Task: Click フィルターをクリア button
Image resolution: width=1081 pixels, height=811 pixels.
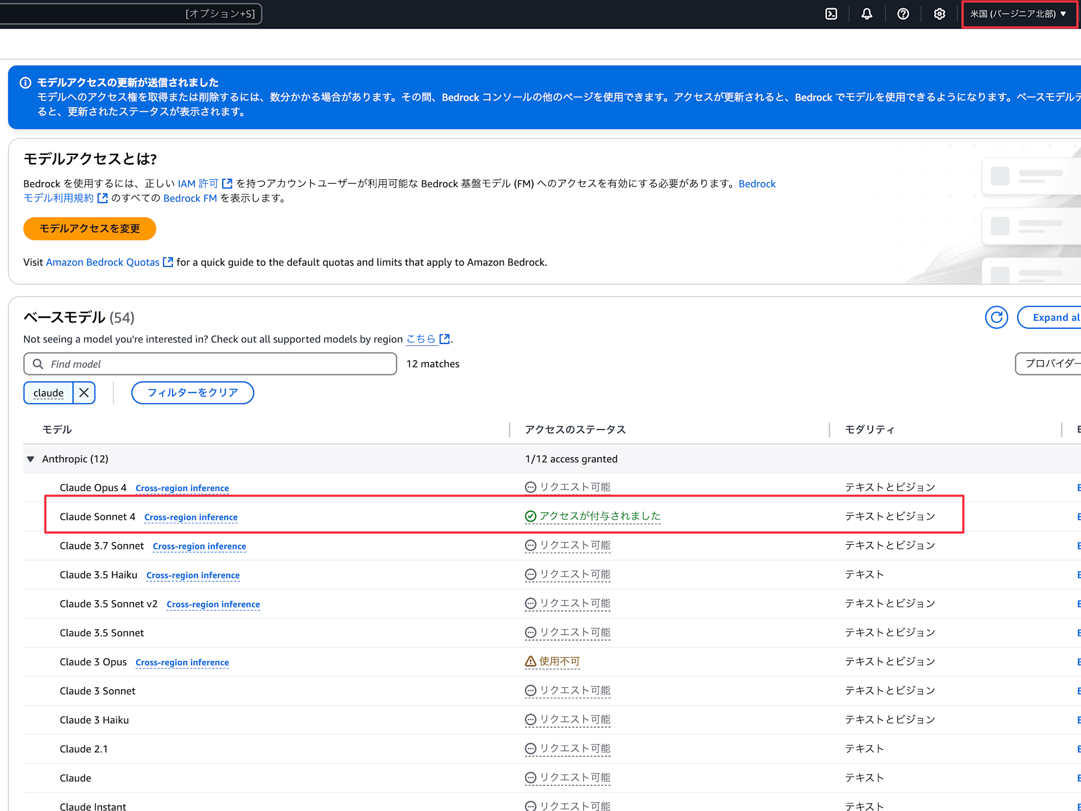Action: pos(193,393)
